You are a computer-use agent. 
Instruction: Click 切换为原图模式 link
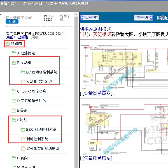coord(95,29)
